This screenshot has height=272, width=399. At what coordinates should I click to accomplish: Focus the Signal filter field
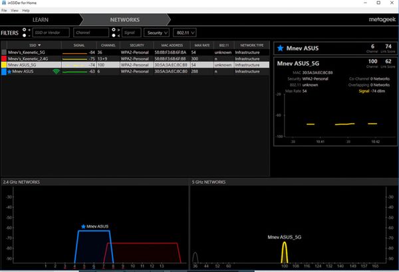pyautogui.click(x=131, y=33)
